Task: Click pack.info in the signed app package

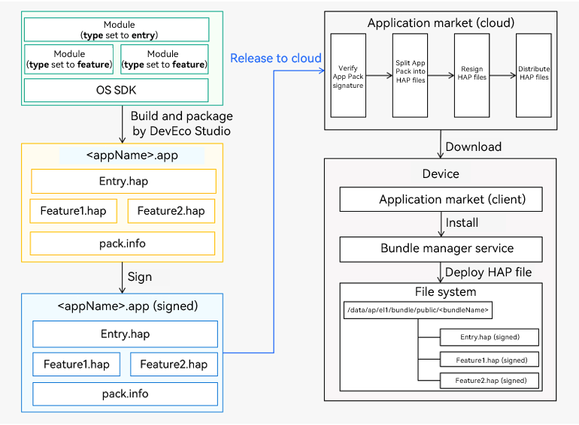Action: click(x=125, y=394)
